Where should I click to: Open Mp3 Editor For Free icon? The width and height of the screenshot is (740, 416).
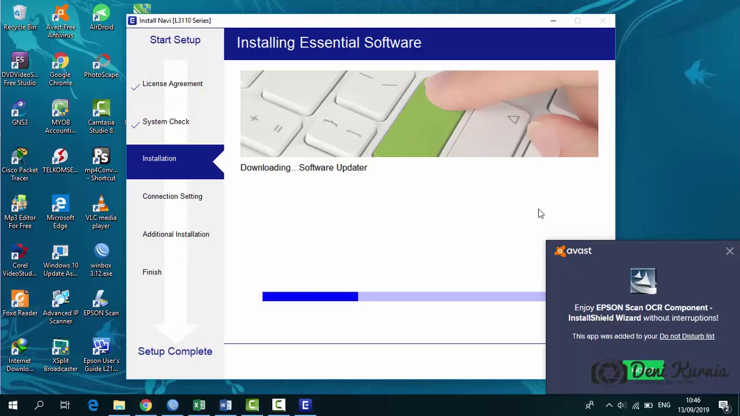coord(20,213)
